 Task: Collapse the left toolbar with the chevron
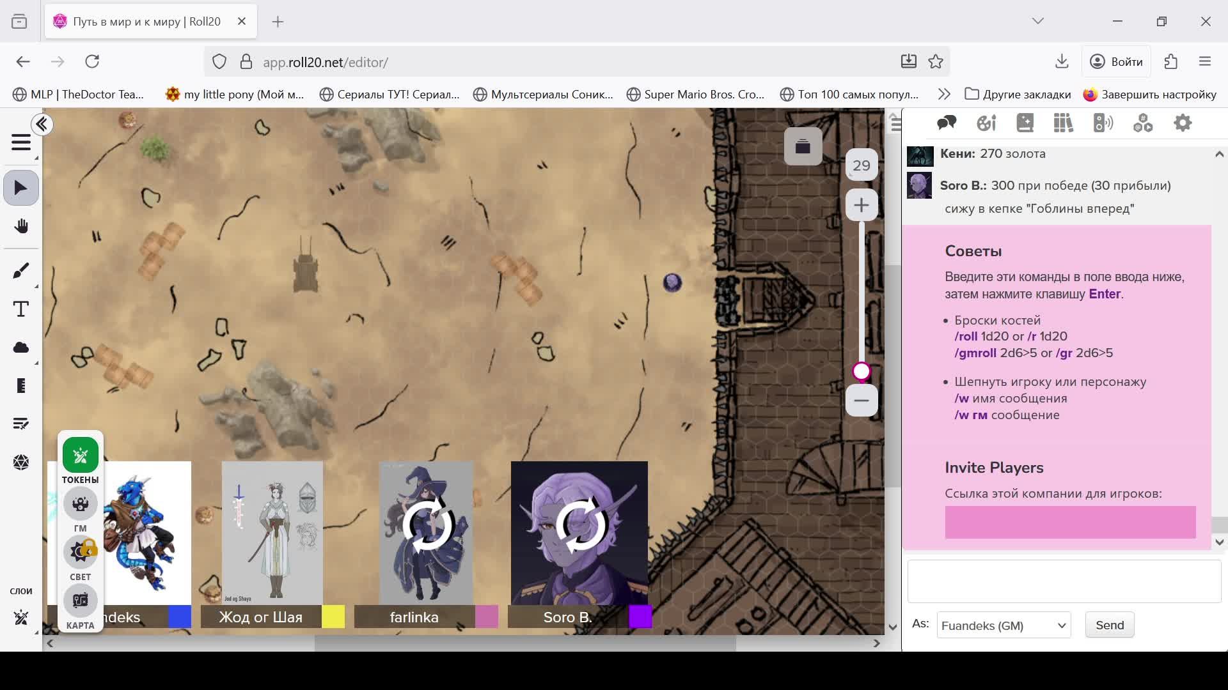pyautogui.click(x=42, y=125)
